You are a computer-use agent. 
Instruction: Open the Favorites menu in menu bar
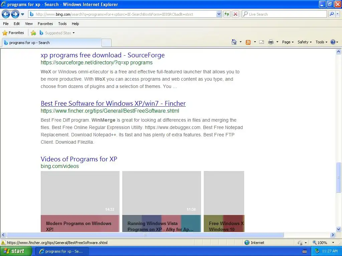tap(45, 24)
